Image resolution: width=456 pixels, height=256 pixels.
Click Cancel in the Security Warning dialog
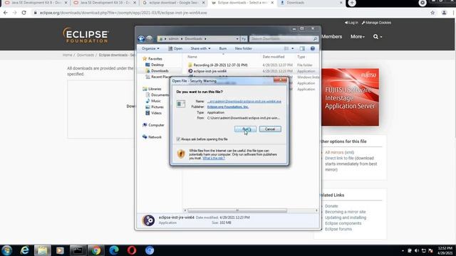[270, 129]
